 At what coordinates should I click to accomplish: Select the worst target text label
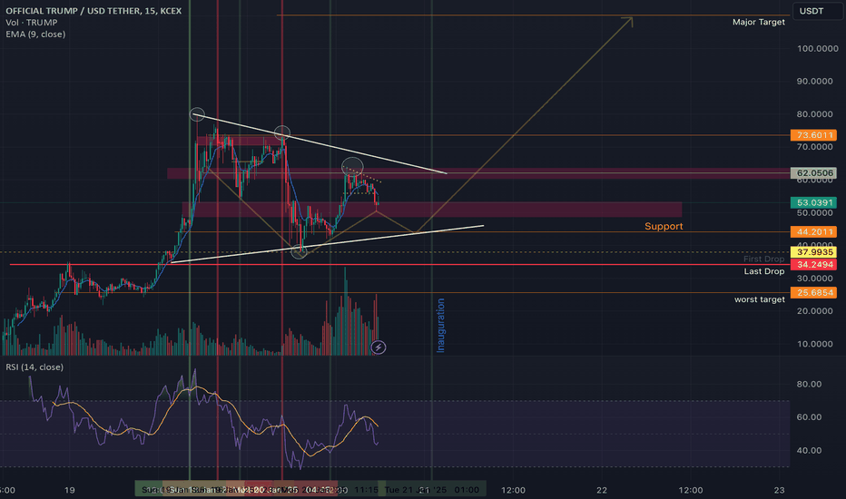click(760, 299)
